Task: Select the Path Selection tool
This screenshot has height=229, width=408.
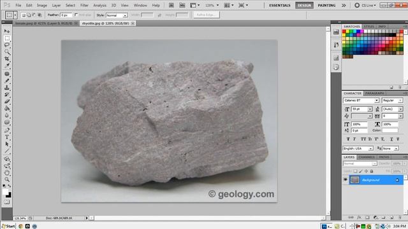Action: [7, 144]
